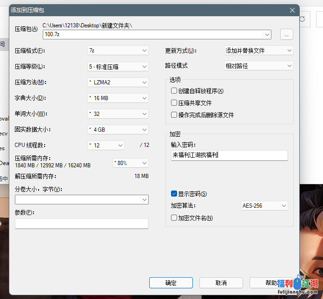Enable the encrypt file names checkbox

tap(174, 218)
